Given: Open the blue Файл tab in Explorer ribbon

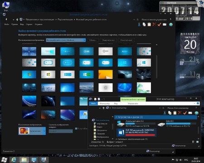Looking at the screenshot, I should [93, 104].
